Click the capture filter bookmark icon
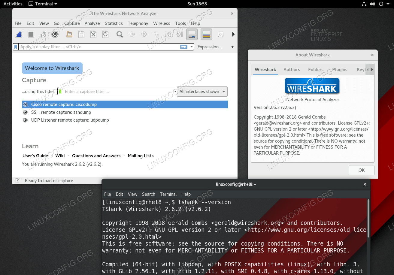 tap(60, 92)
